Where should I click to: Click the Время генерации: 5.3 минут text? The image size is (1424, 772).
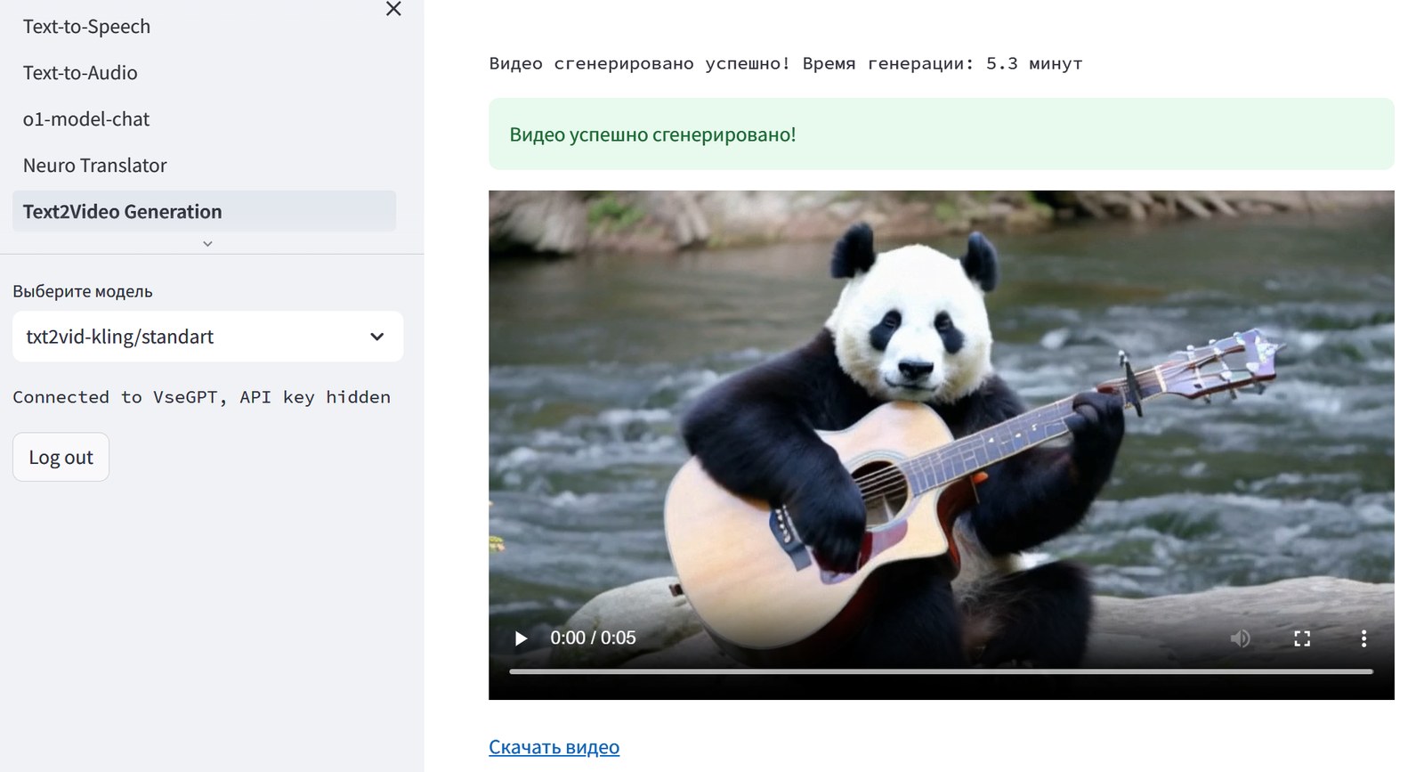click(943, 63)
